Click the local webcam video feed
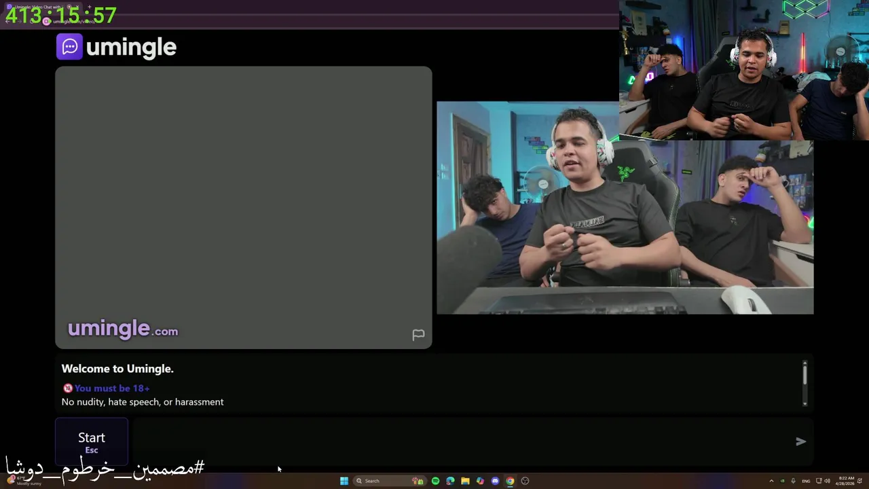This screenshot has width=869, height=489. (x=625, y=207)
